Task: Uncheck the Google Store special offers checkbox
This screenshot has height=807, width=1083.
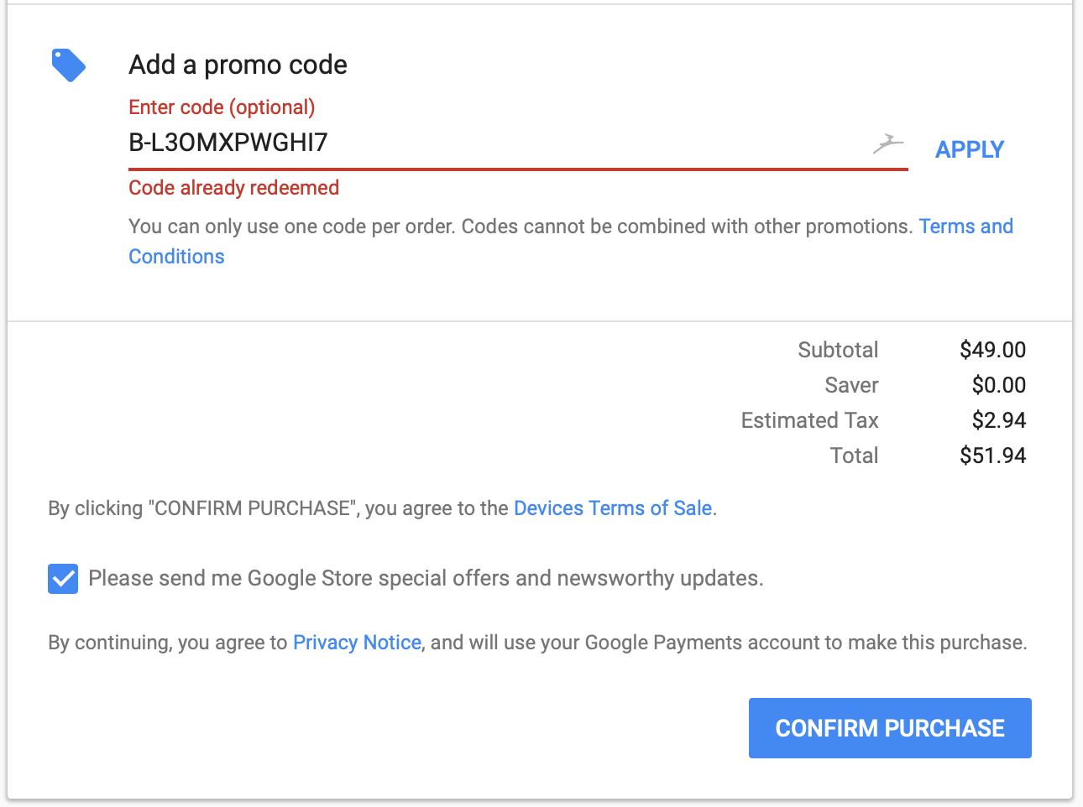Action: coord(63,579)
